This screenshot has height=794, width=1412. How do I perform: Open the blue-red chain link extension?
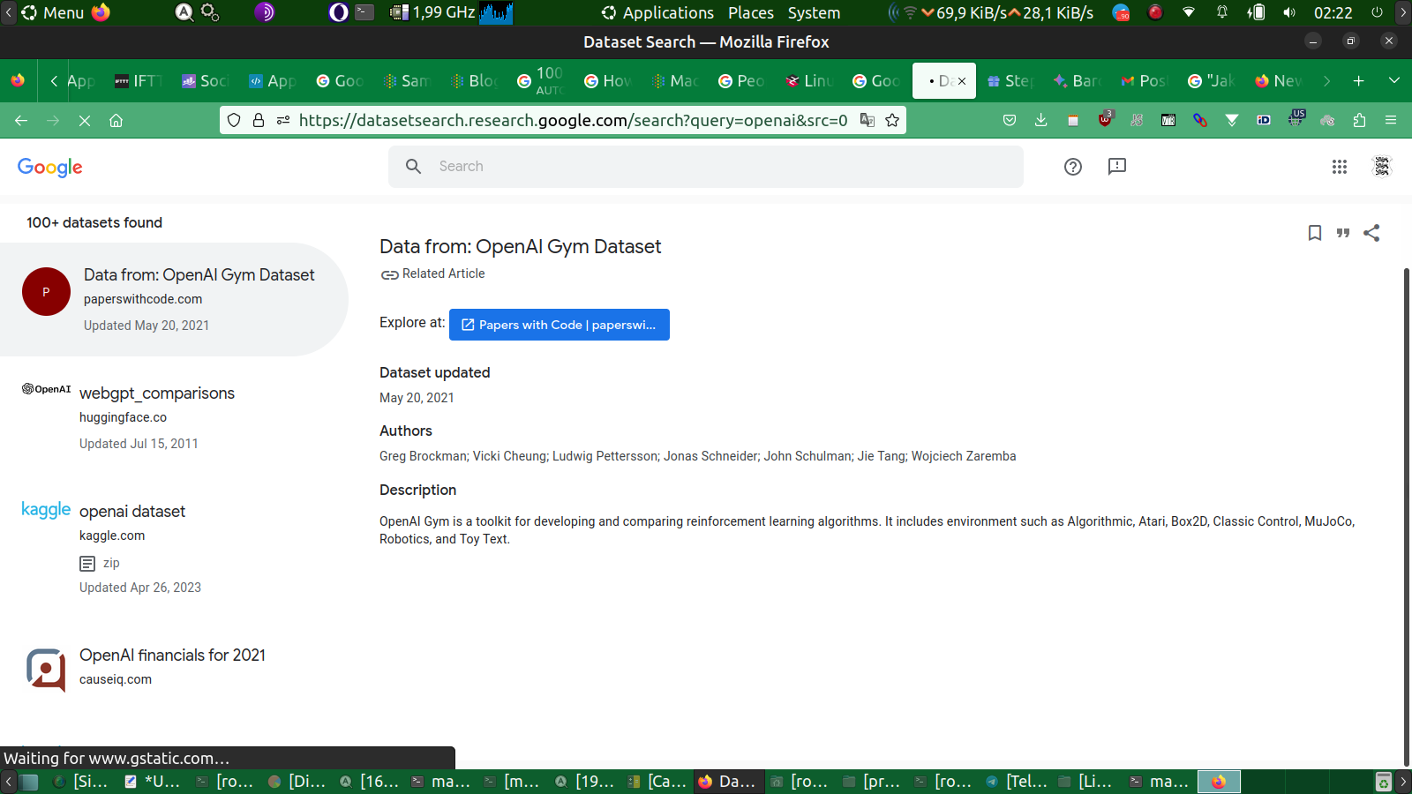1200,121
